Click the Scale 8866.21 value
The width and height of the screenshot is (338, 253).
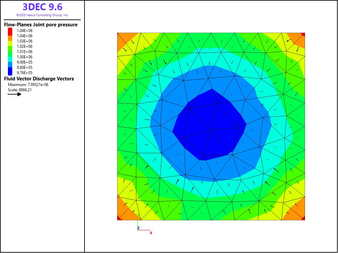click(x=20, y=90)
